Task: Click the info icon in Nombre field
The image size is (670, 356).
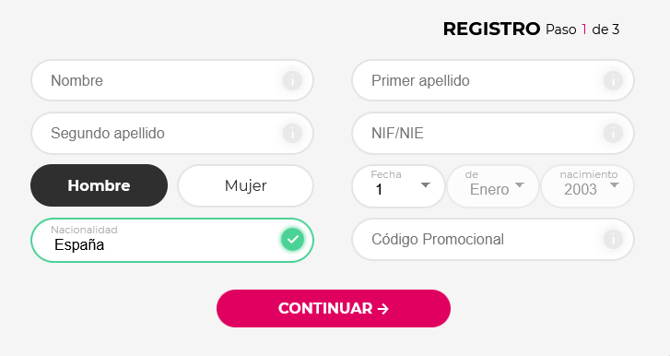Action: pos(292,80)
